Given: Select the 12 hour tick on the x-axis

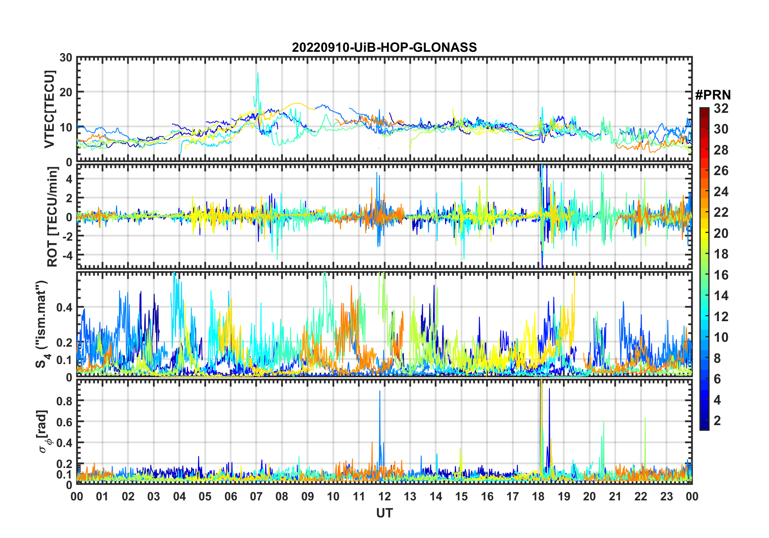Looking at the screenshot, I should coord(384,496).
